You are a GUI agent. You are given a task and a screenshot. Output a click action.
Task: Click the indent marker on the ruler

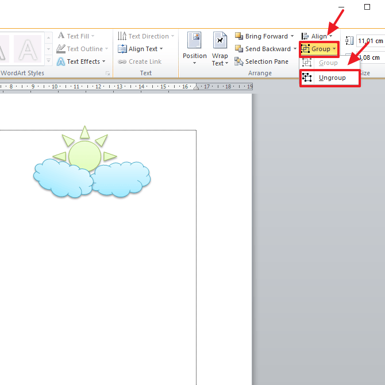coord(197,87)
